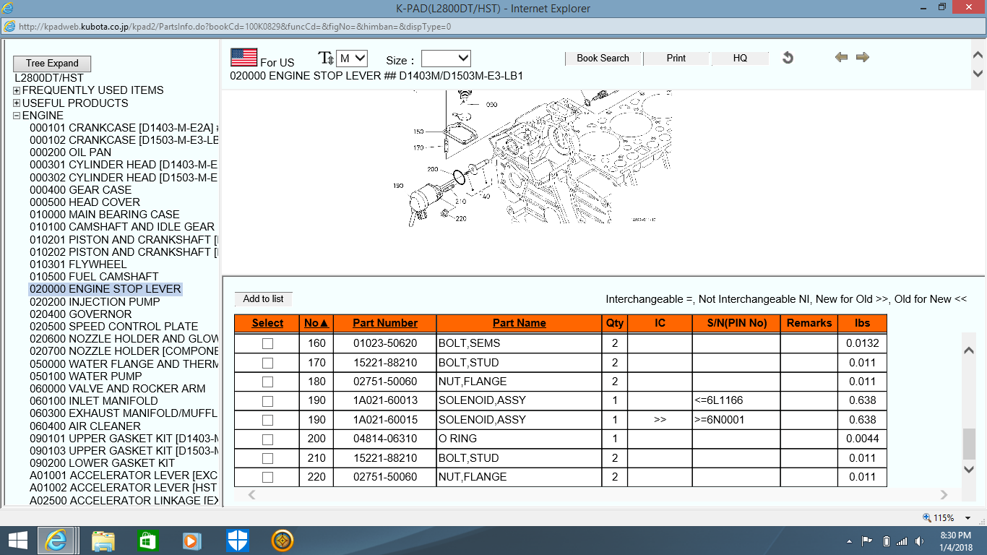Open 090200 LOWER GASKET KIT tree item
Image resolution: width=987 pixels, height=555 pixels.
[x=102, y=463]
